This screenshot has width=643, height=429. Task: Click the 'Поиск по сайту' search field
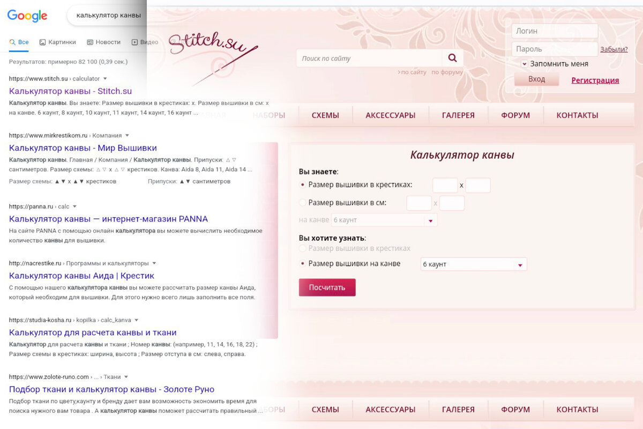click(369, 58)
